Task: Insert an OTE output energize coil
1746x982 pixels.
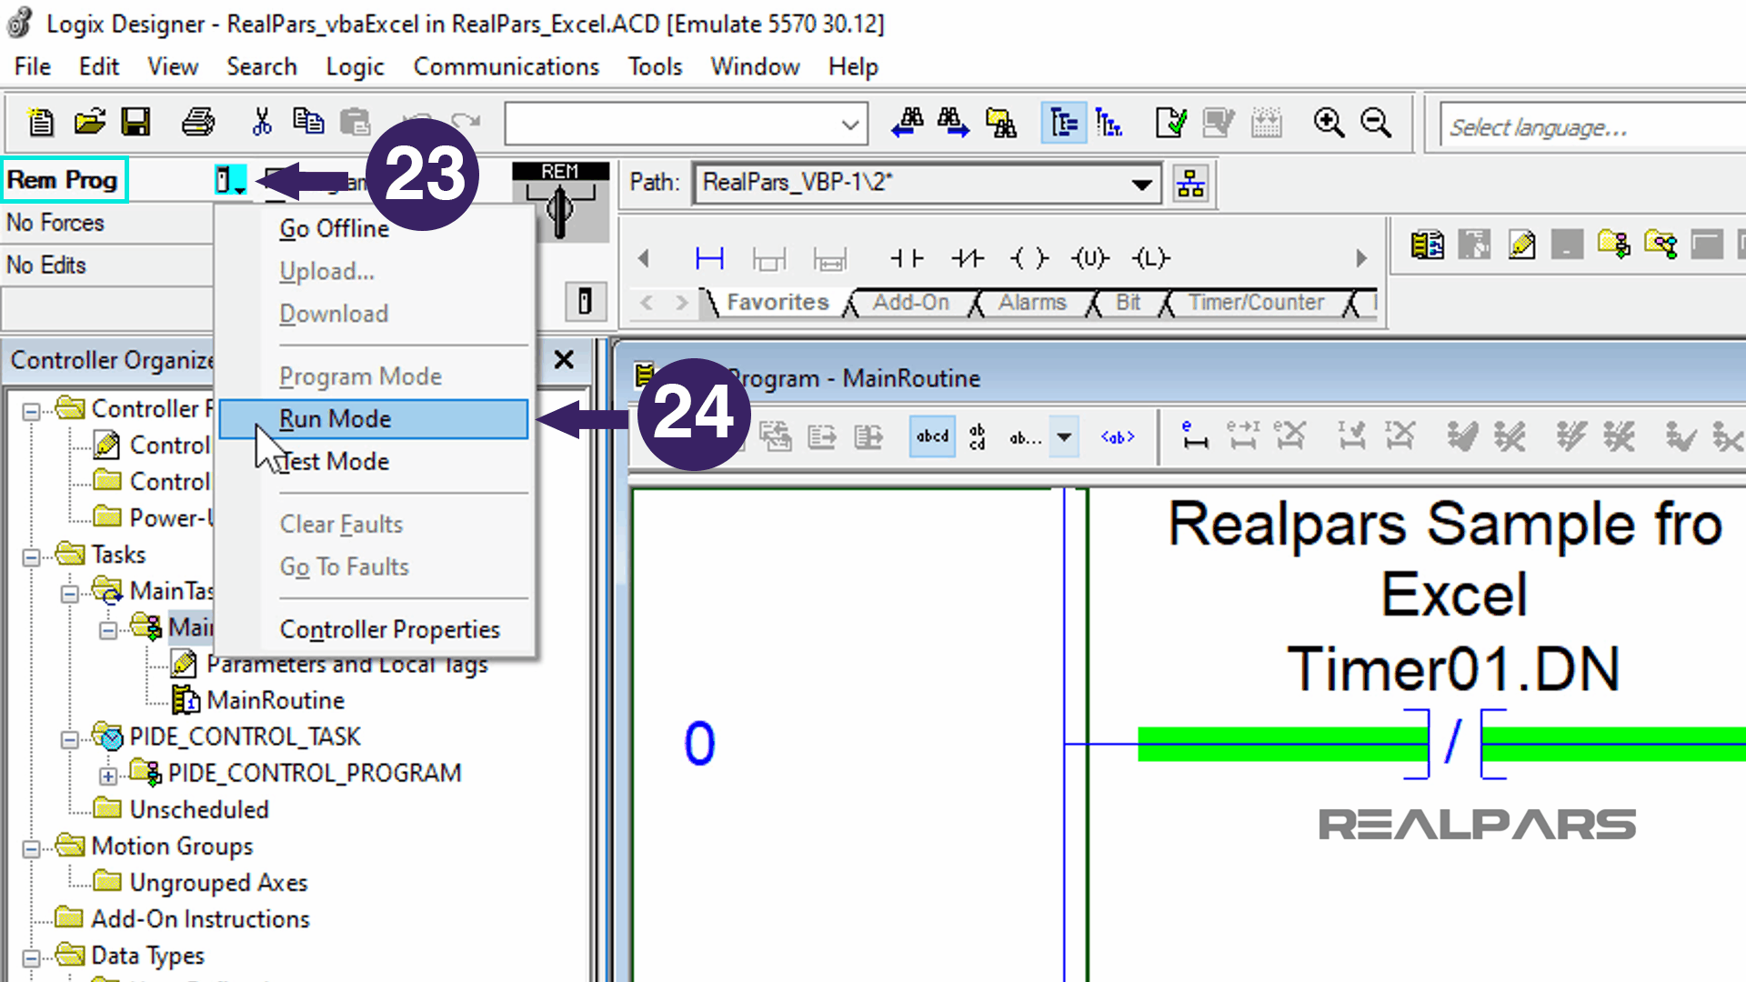Action: click(x=1029, y=258)
